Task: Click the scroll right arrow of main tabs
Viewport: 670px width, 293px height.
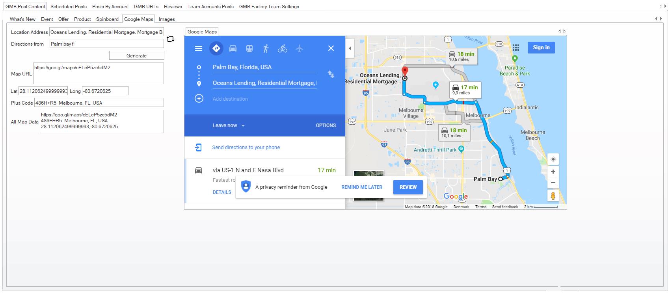Action: pos(665,6)
